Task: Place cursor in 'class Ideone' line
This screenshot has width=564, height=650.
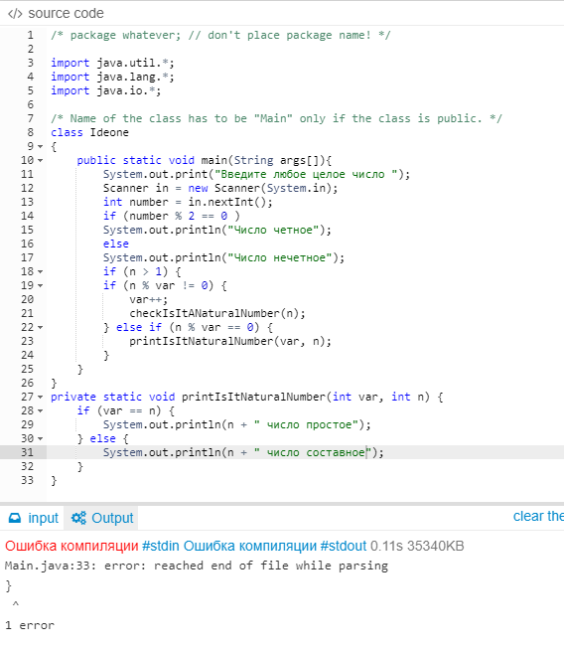Action: pos(89,132)
